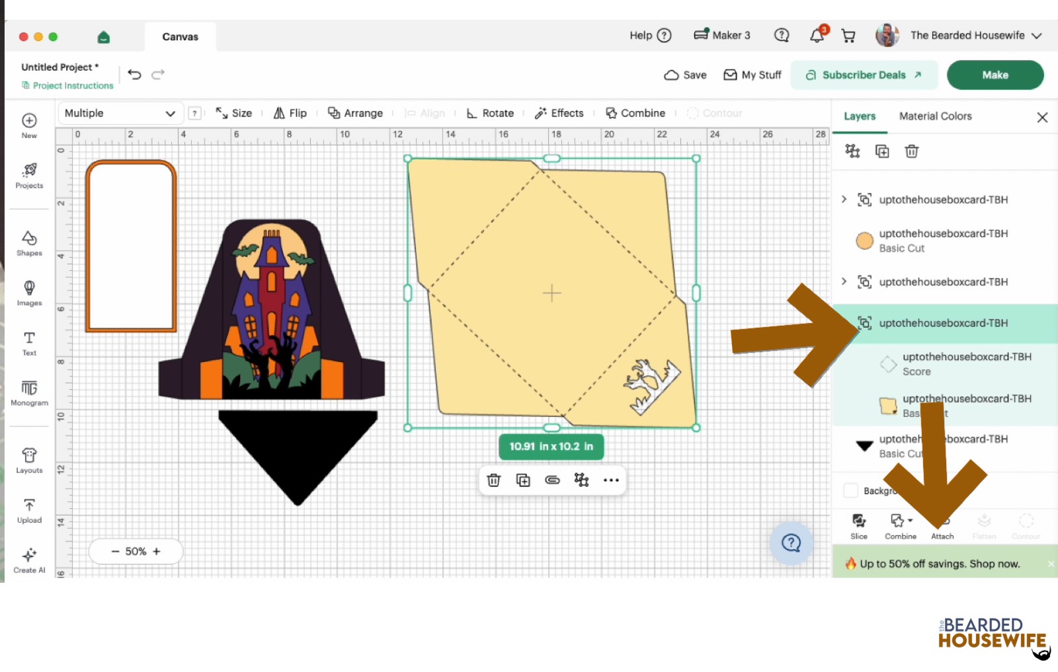Screen dimensions: 1058x672
Task: Expand the uptothehouseboxcard-TBH group above the selected one
Action: click(x=844, y=281)
